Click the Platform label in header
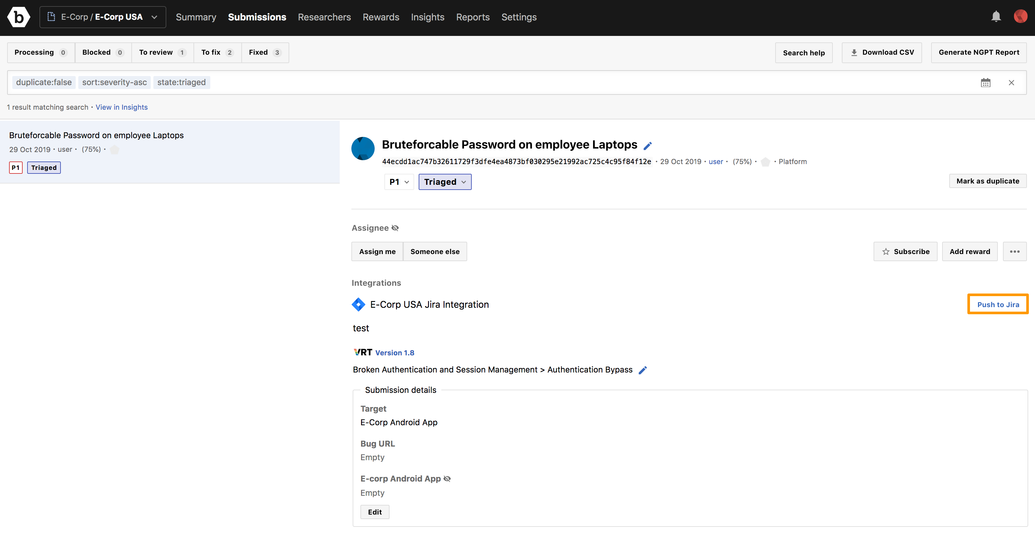 coord(793,161)
